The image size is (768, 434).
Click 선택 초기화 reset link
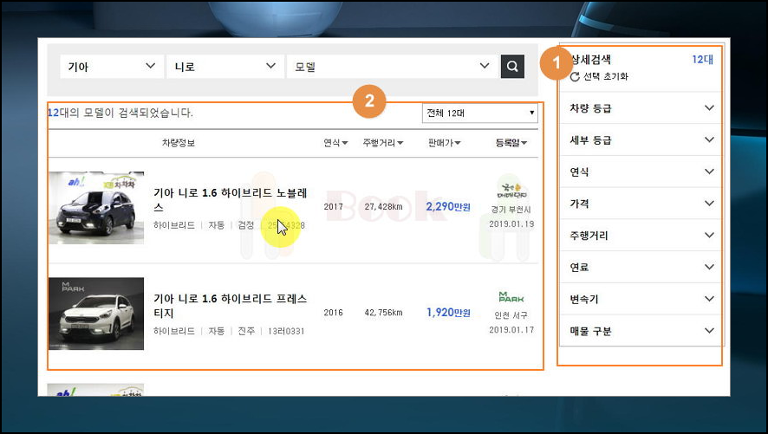click(x=605, y=76)
